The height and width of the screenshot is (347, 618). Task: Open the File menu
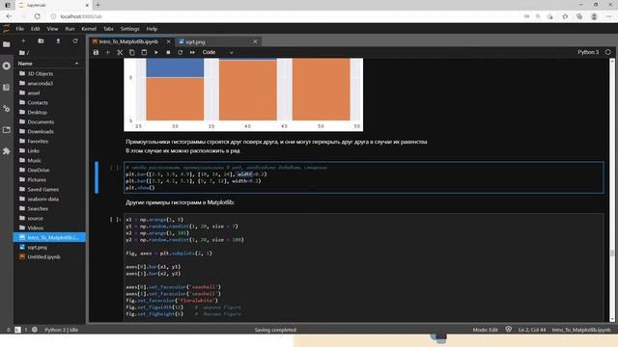19,29
